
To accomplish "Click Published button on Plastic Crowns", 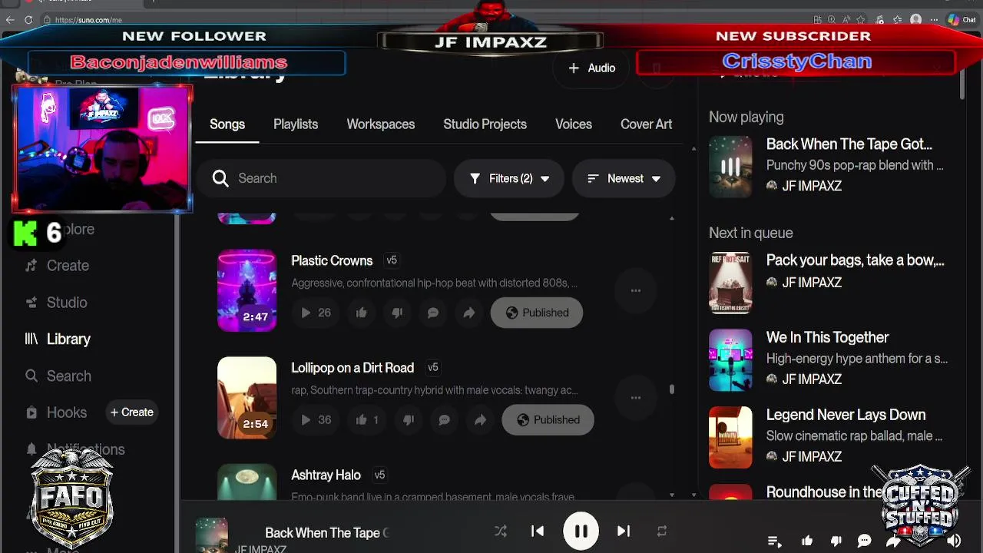I will (537, 313).
